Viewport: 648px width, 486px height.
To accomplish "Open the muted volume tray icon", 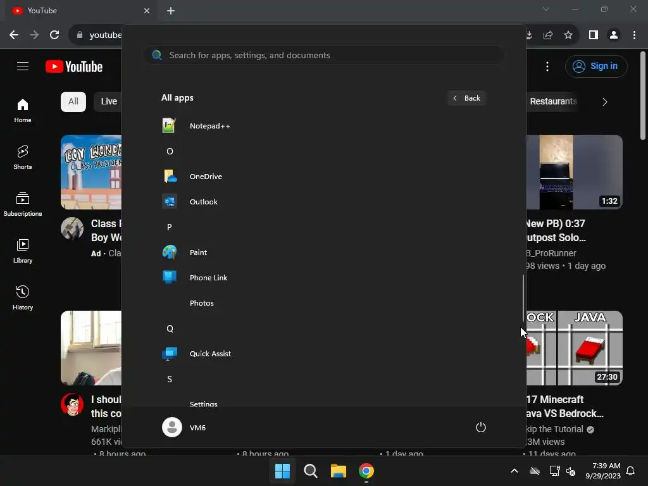I will (x=571, y=471).
